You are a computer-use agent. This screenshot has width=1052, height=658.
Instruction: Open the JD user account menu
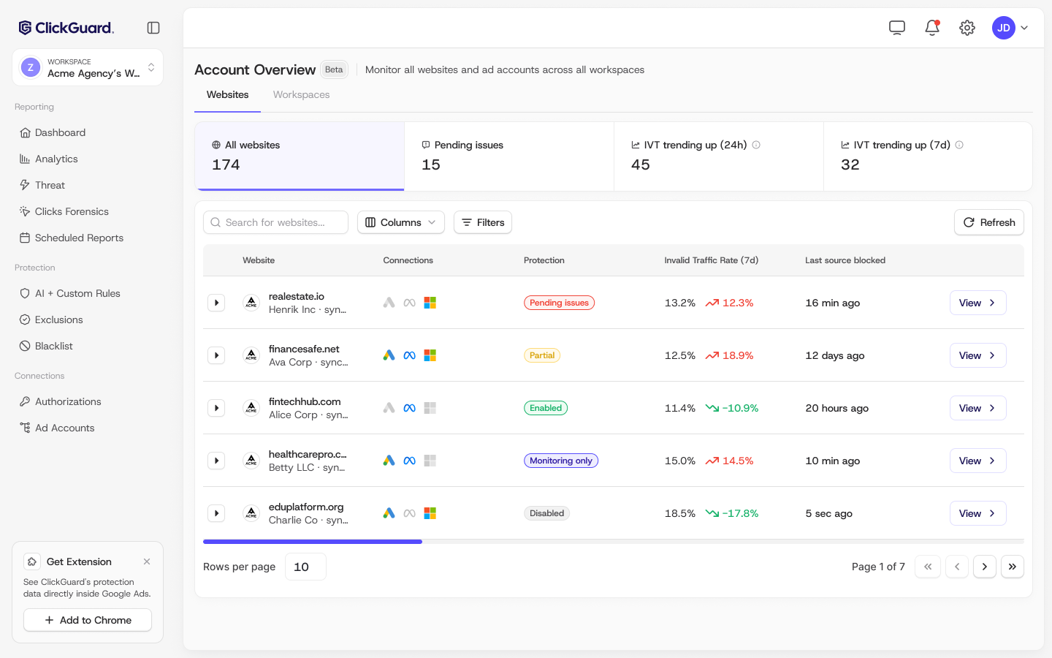click(x=1010, y=28)
